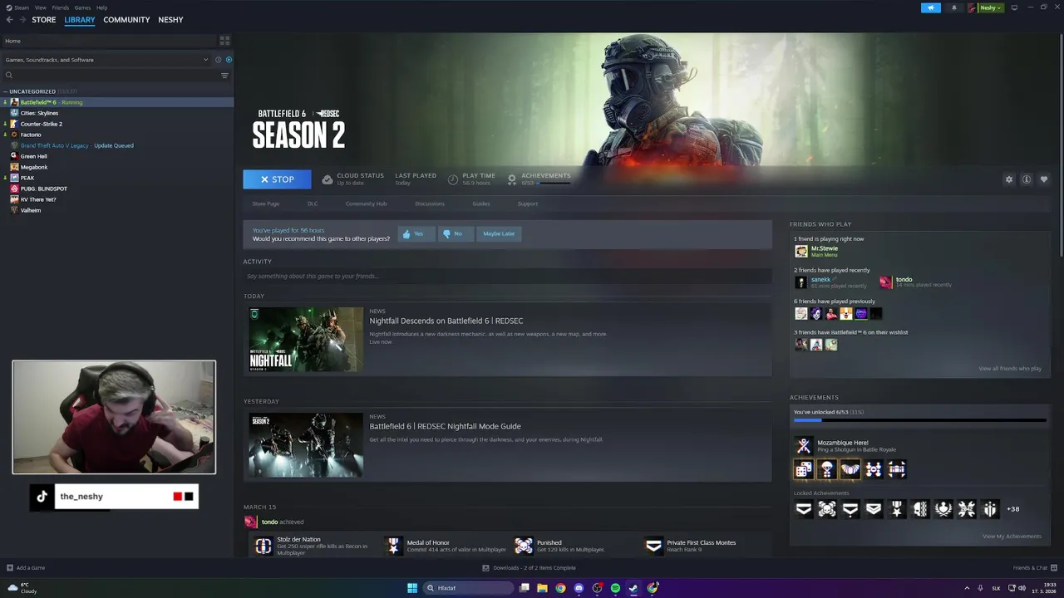Image resolution: width=1064 pixels, height=598 pixels.
Task: Click the activity status text field
Action: point(507,276)
